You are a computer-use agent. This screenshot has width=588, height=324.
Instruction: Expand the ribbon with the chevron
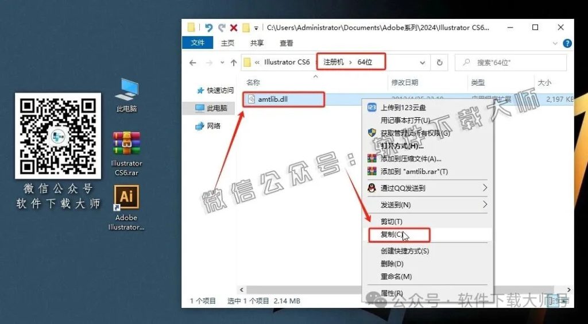click(555, 44)
